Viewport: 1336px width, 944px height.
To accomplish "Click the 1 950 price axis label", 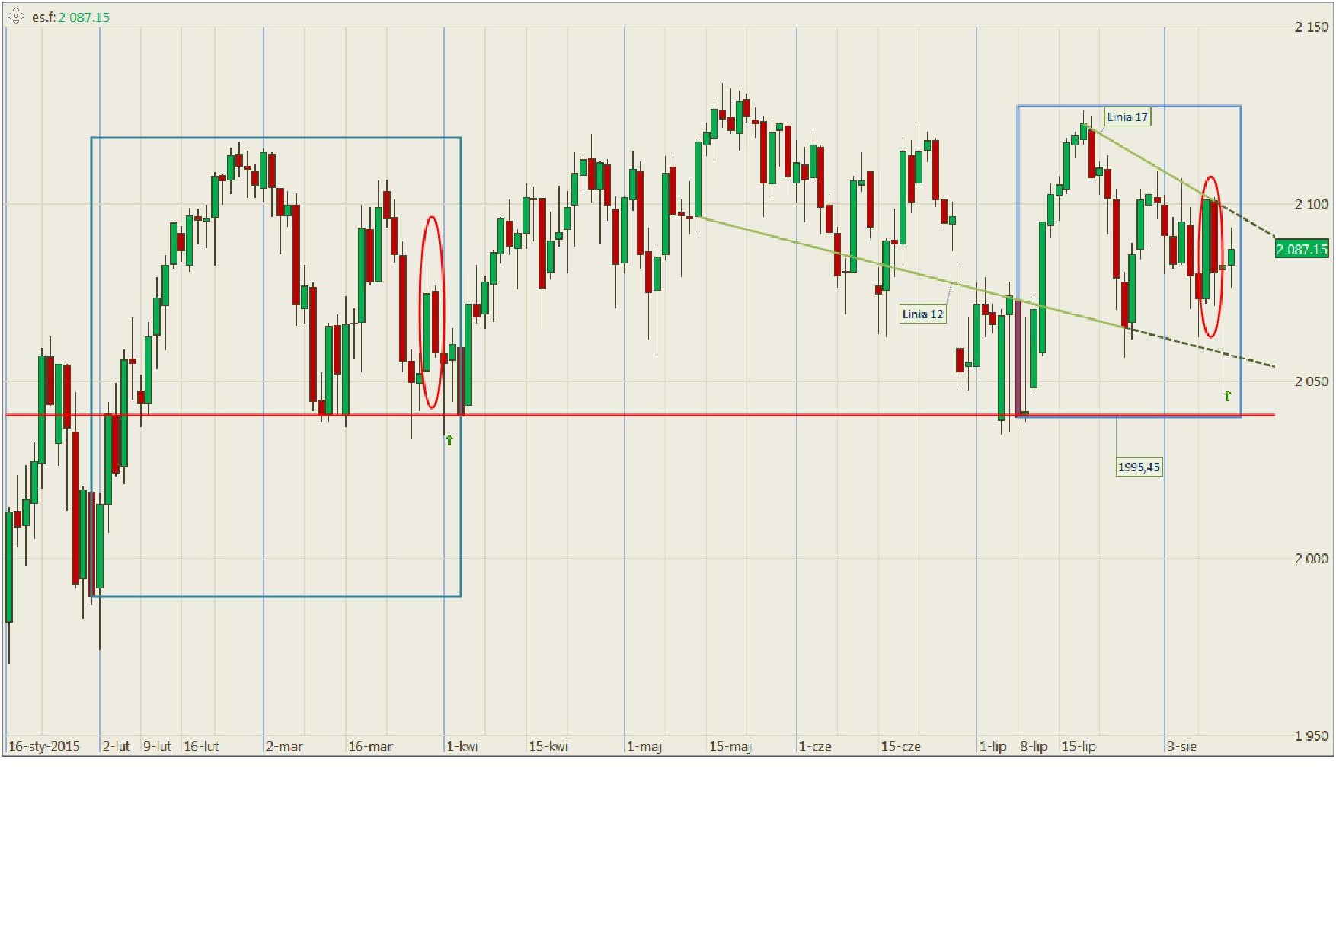I will (x=1311, y=736).
